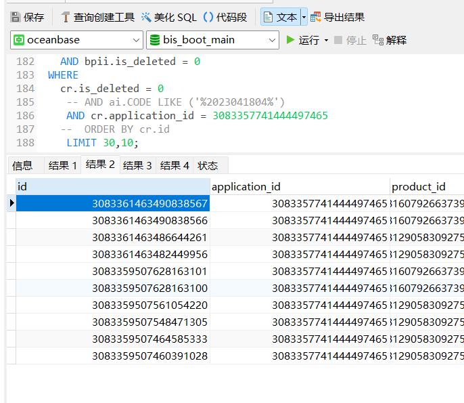Image resolution: width=464 pixels, height=403 pixels.
Task: Select id cell 3083359507548471305
Action: coord(113,322)
